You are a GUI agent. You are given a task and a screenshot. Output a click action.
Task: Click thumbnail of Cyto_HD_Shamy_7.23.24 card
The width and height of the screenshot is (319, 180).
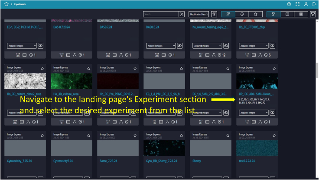coord(164,148)
